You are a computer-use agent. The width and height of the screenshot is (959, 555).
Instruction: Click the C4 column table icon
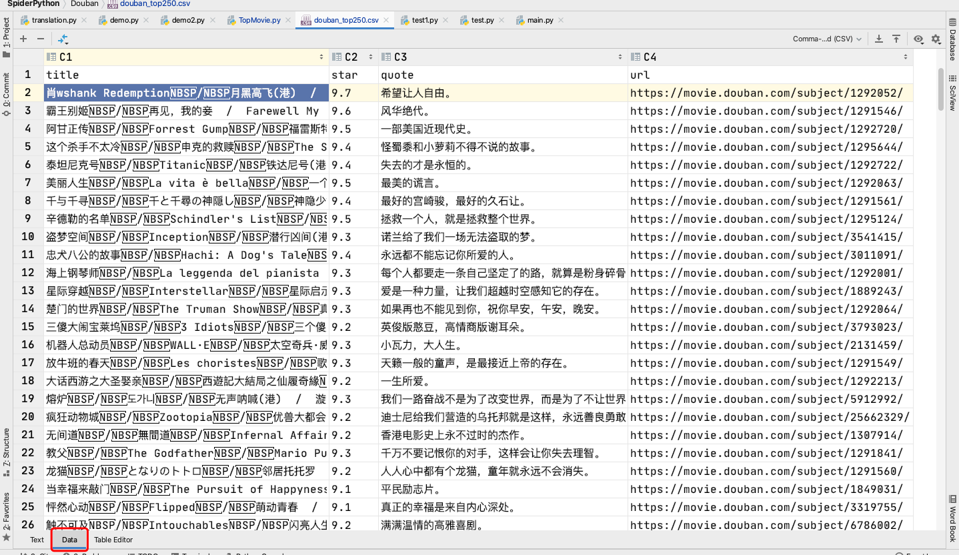click(x=636, y=57)
